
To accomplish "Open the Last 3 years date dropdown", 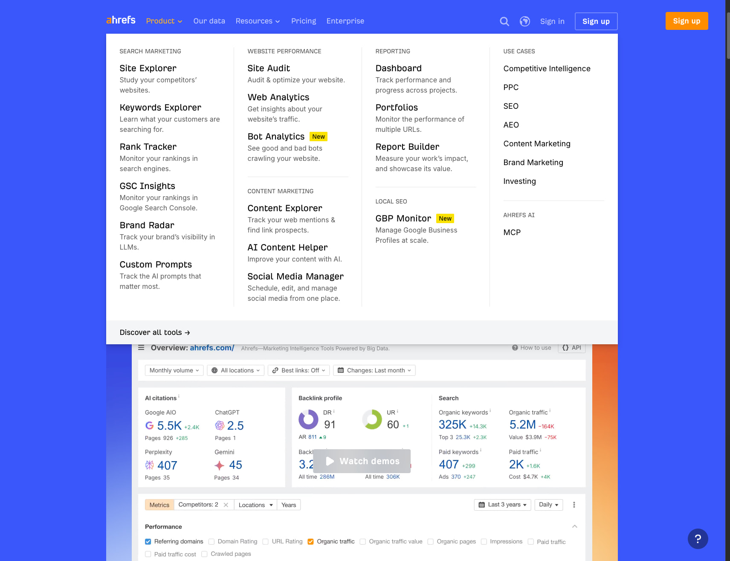I will 502,505.
